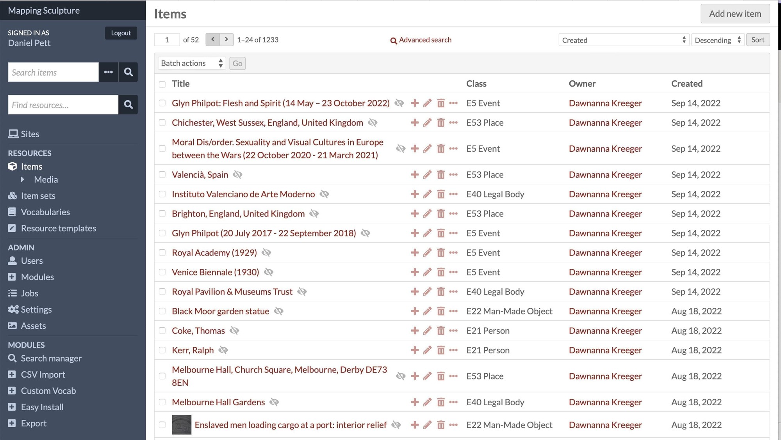Click the page number input box
The height and width of the screenshot is (440, 781).
coord(167,40)
